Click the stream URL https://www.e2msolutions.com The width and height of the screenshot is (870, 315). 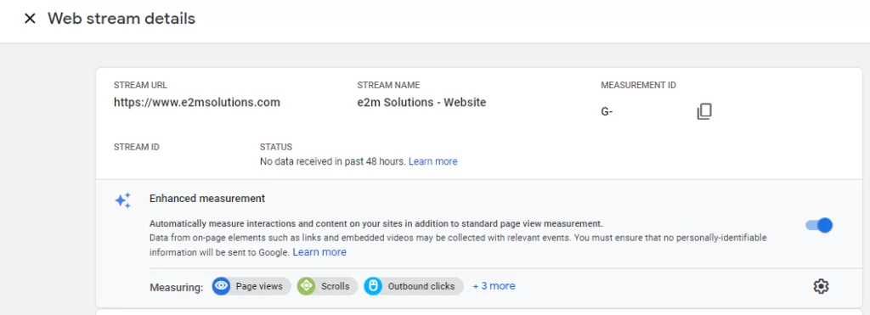point(197,102)
